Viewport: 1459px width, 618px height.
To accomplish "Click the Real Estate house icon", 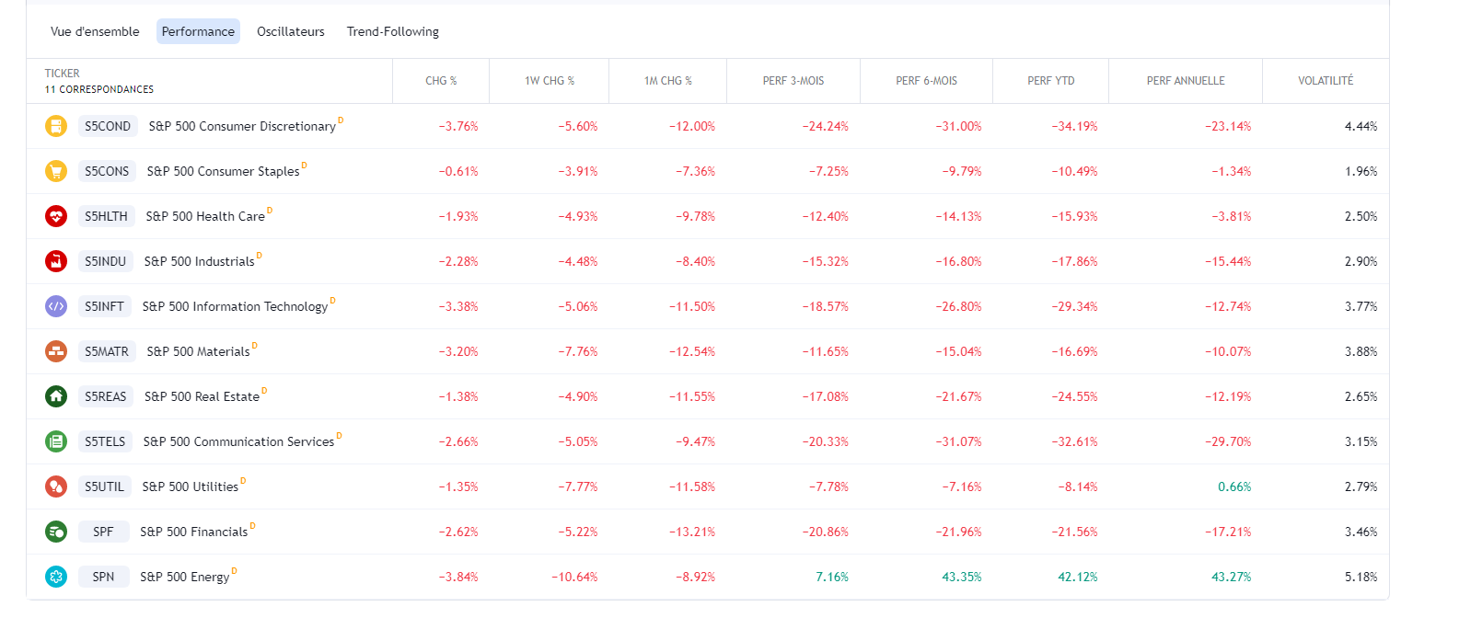I will 56,396.
